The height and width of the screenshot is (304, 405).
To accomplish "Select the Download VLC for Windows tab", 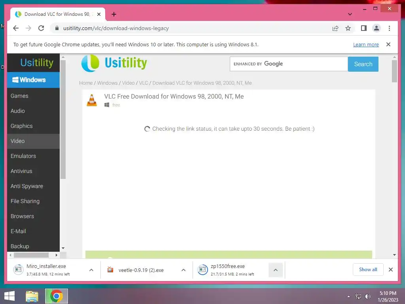I will 57,14.
